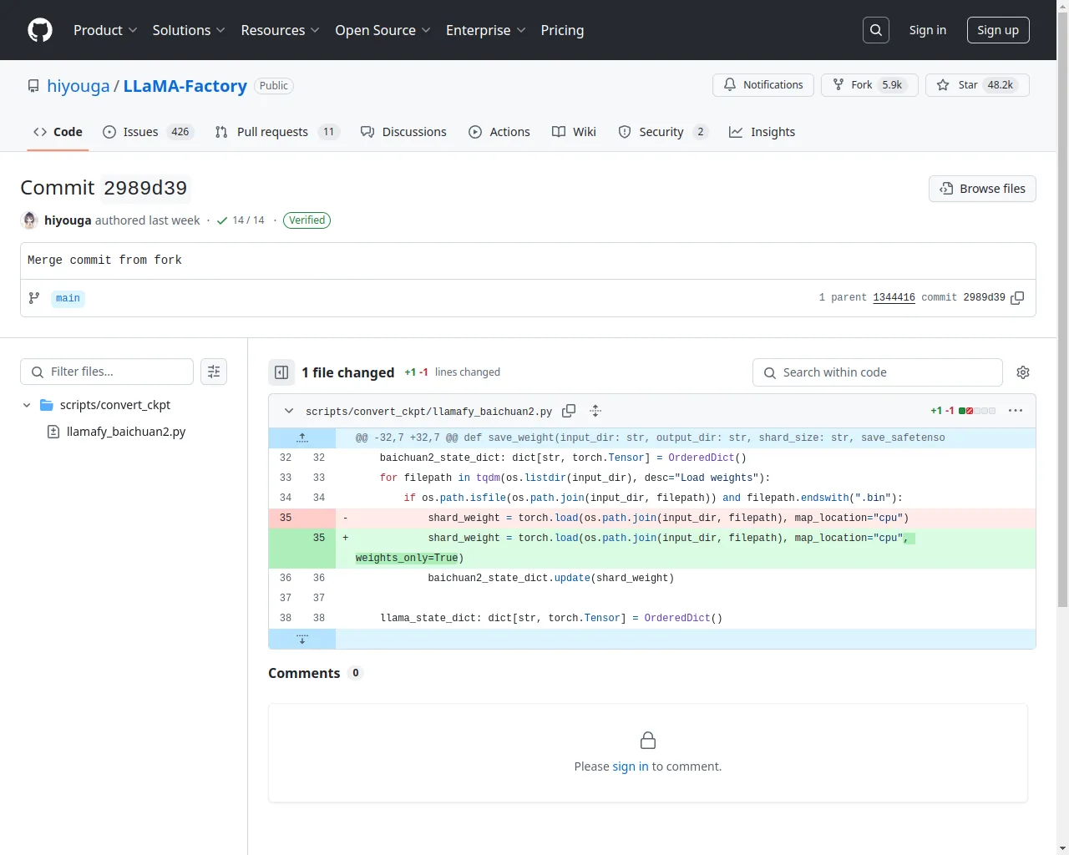Viewport: 1069px width, 855px height.
Task: Open hiyouga owner profile link
Action: [x=79, y=86]
